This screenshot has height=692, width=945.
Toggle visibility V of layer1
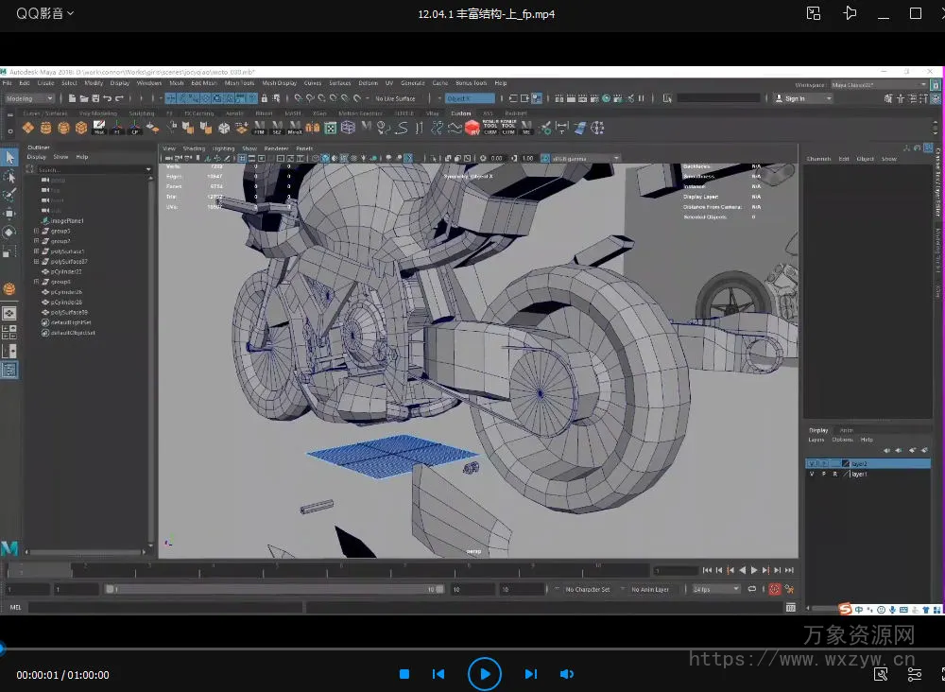(811, 474)
